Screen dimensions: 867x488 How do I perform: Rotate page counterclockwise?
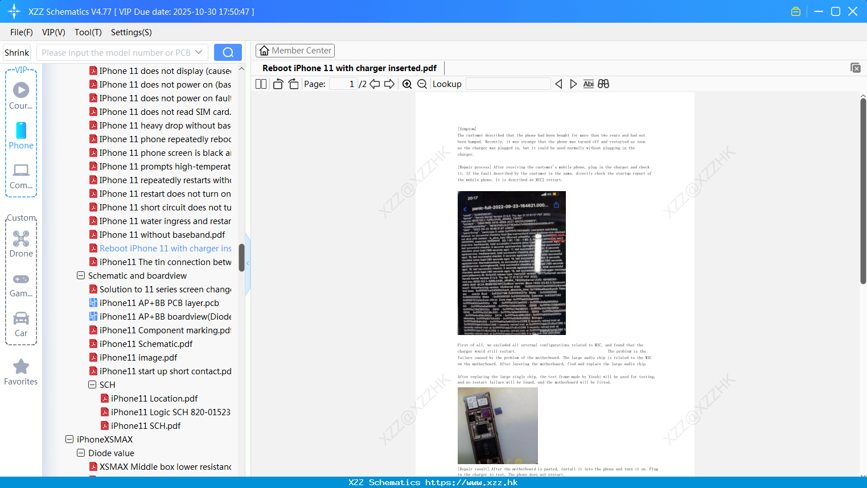click(278, 84)
